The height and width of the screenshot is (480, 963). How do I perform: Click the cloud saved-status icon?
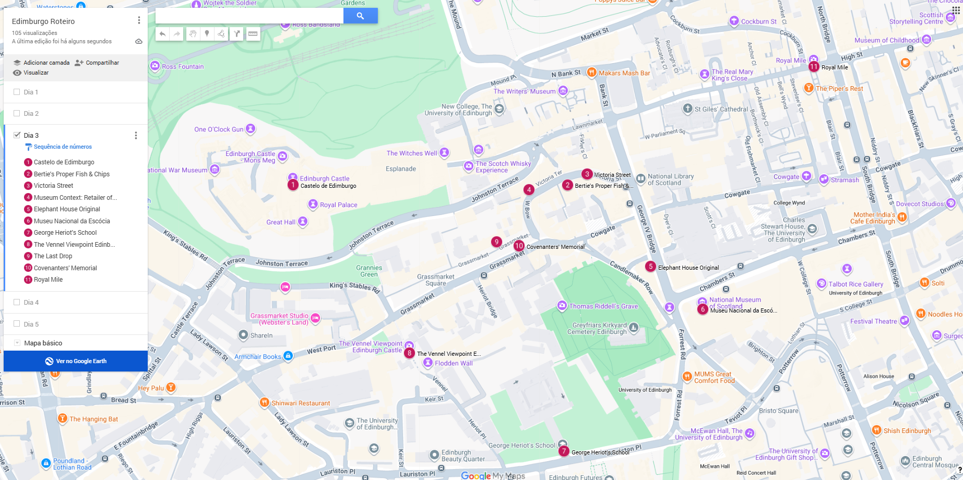139,41
